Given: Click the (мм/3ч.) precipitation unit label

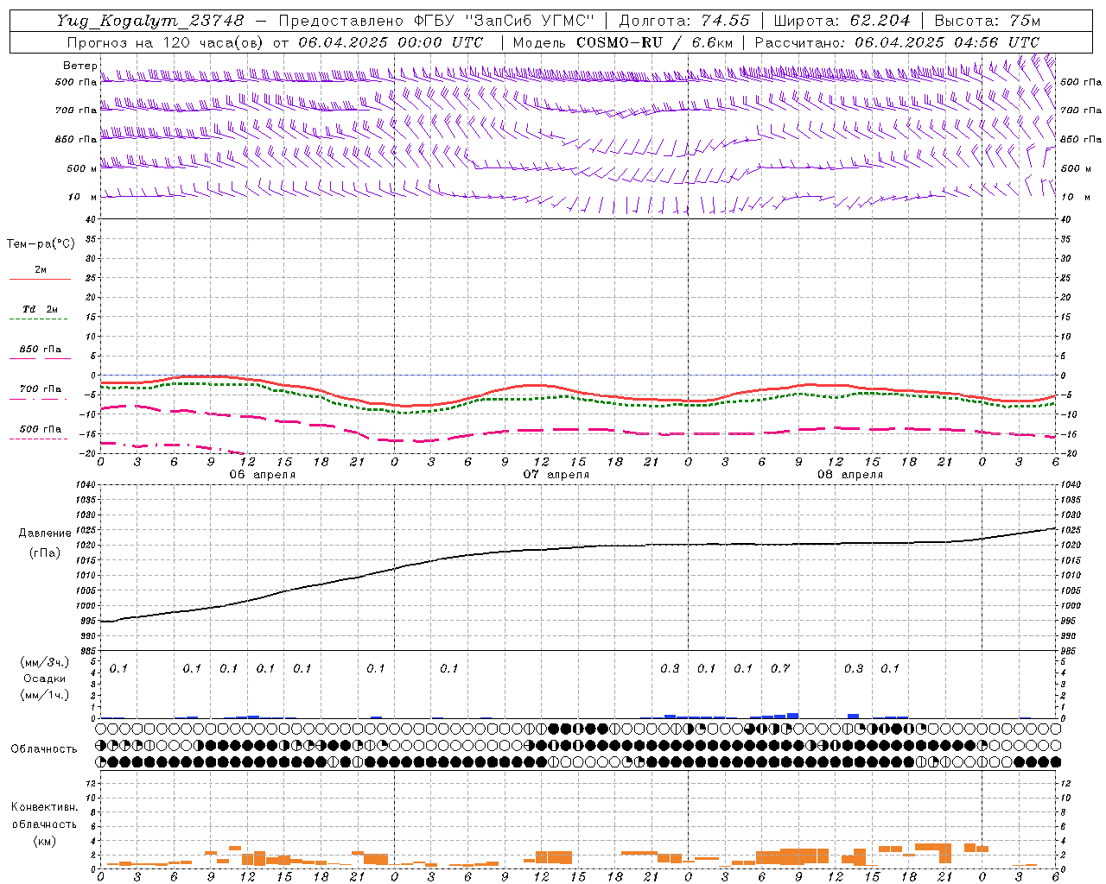Looking at the screenshot, I should click(43, 662).
